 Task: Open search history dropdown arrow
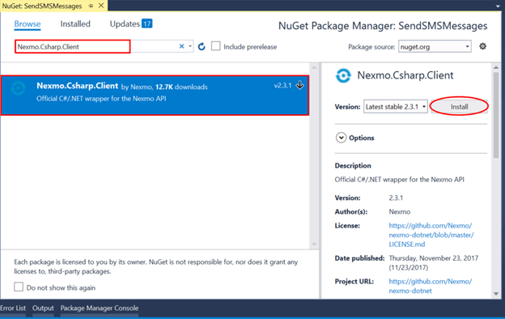pyautogui.click(x=190, y=46)
